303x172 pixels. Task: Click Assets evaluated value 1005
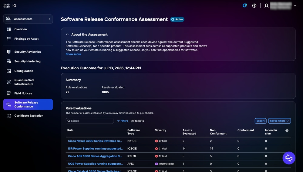(105, 92)
